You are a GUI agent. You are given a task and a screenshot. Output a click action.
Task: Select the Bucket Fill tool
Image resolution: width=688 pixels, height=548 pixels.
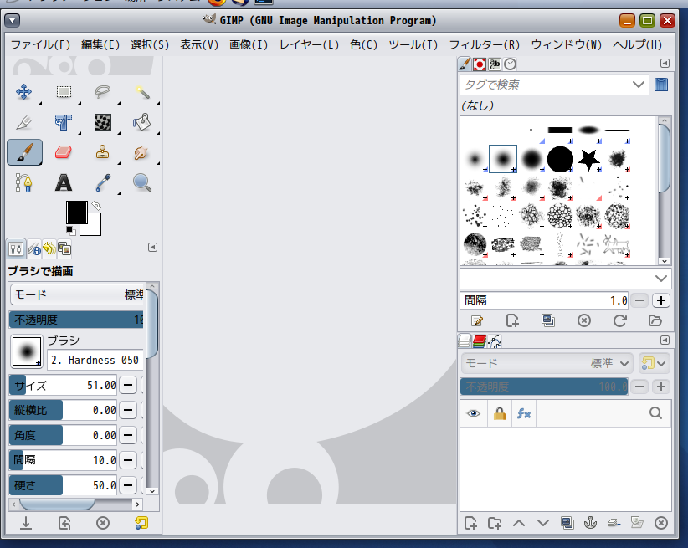pos(142,122)
